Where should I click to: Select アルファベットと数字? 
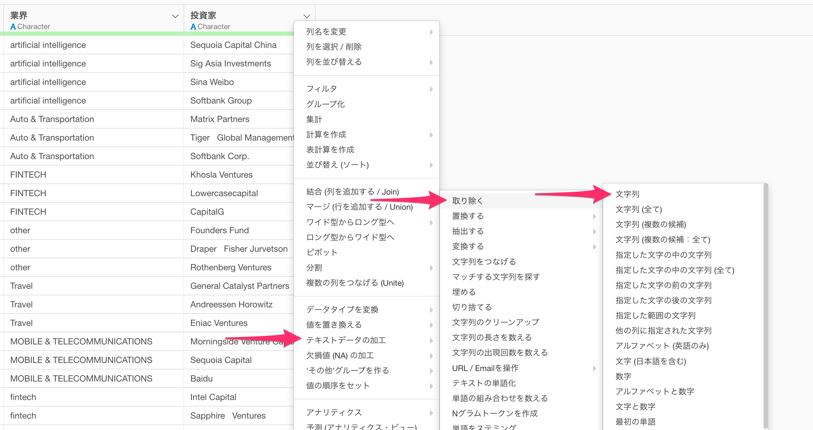[x=683, y=391]
